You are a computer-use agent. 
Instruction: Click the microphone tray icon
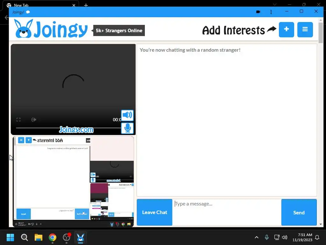267,237
